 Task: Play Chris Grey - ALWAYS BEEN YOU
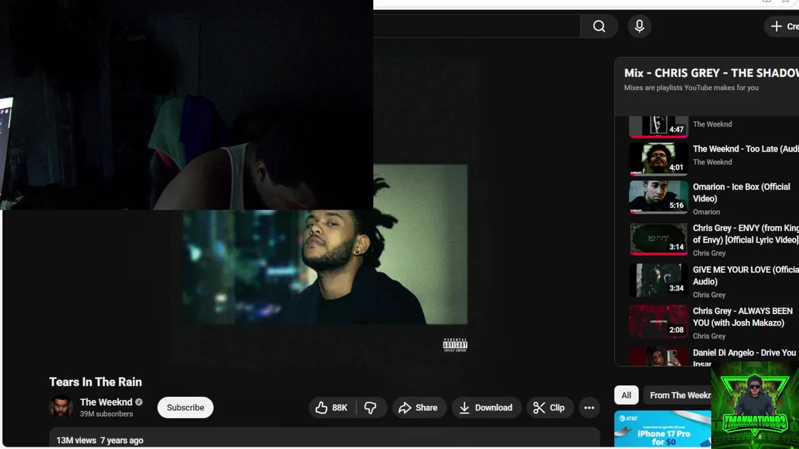(743, 317)
